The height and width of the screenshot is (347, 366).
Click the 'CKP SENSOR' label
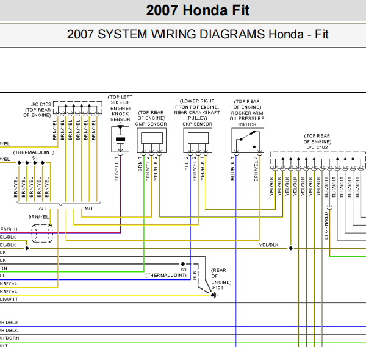[198, 124]
